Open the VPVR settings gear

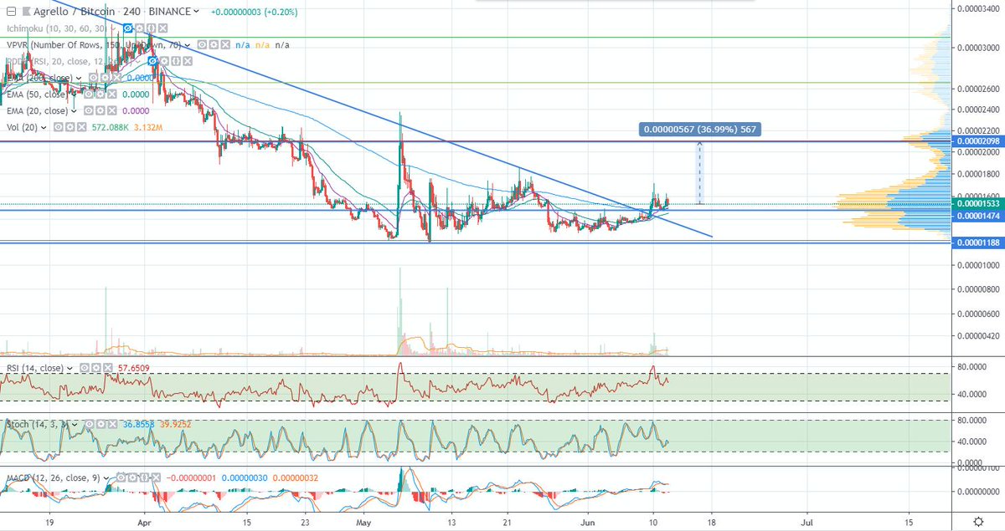pos(212,45)
